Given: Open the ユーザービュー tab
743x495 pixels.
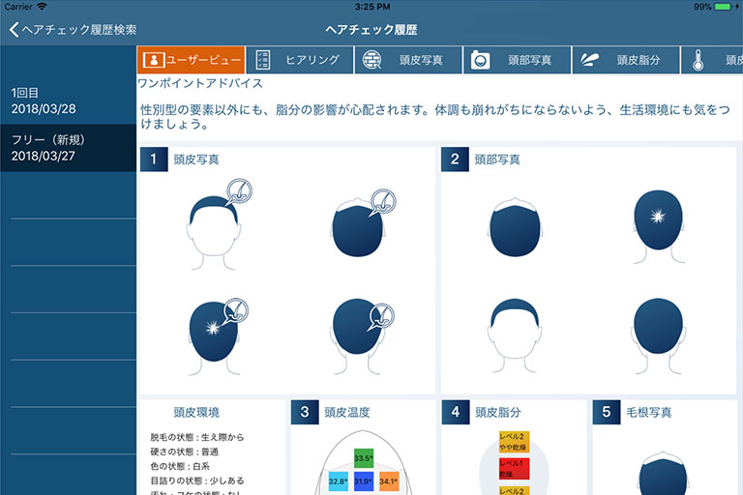Looking at the screenshot, I should pyautogui.click(x=191, y=60).
